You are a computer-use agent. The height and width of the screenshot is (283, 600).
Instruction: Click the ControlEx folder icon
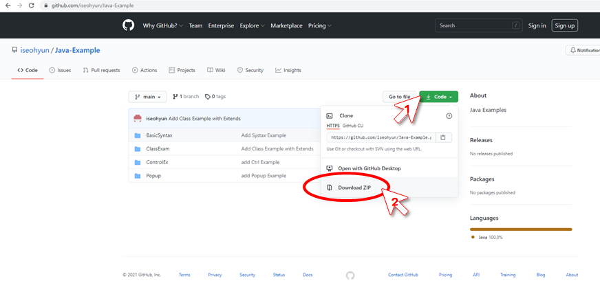138,162
